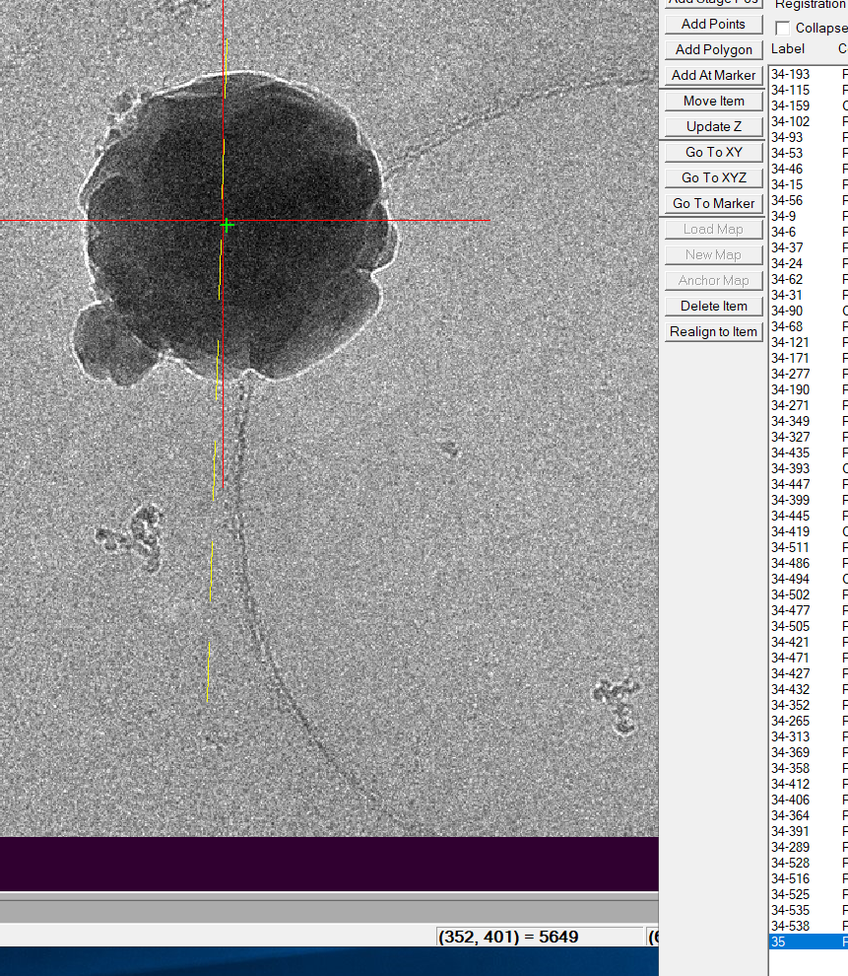Choose navigator item 34-435
The image size is (848, 976).
(809, 453)
